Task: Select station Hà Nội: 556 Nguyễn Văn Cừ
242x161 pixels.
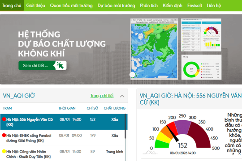Action: (x=64, y=122)
